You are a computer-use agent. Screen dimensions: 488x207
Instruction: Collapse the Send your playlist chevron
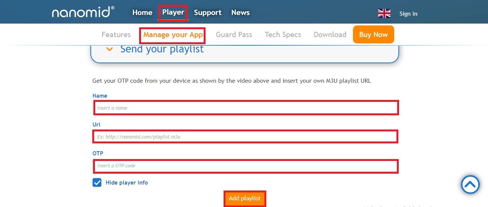click(110, 49)
